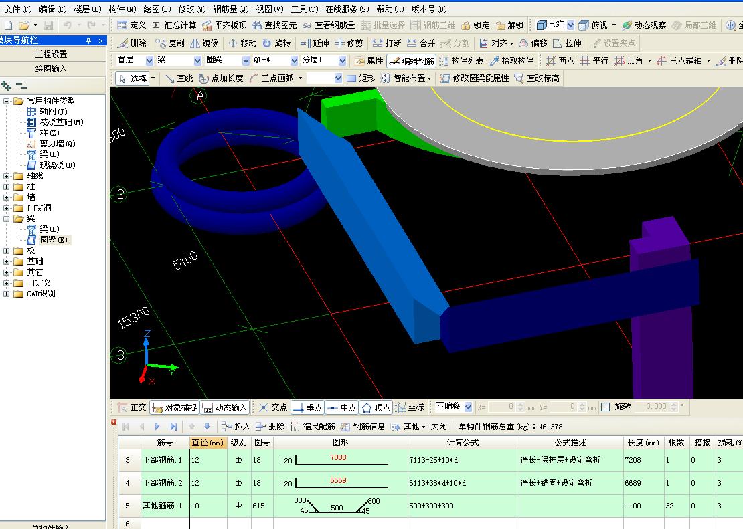
Task: Select the 矩形 rectangle tool
Action: pyautogui.click(x=361, y=78)
